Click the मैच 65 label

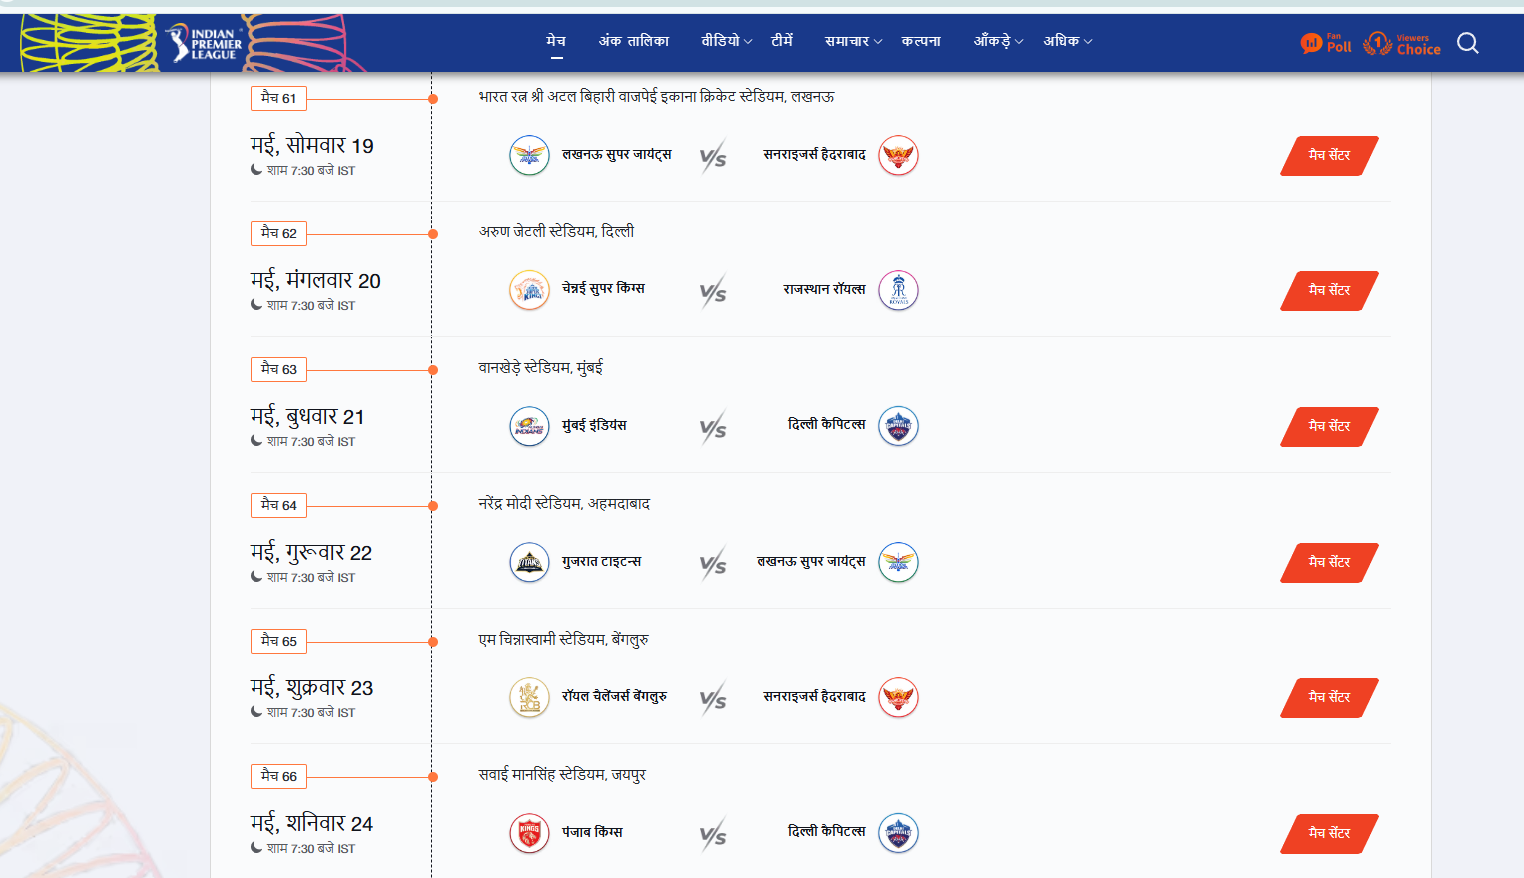pos(278,641)
